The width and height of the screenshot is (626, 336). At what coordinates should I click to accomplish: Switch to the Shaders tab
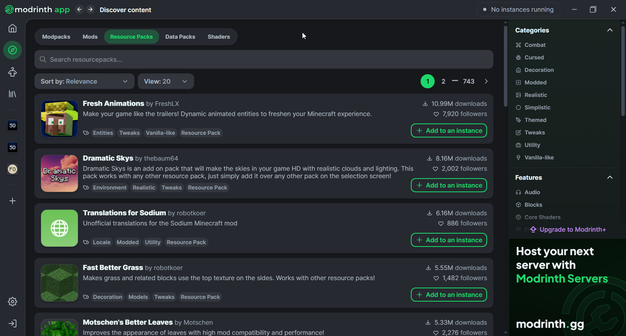[219, 37]
